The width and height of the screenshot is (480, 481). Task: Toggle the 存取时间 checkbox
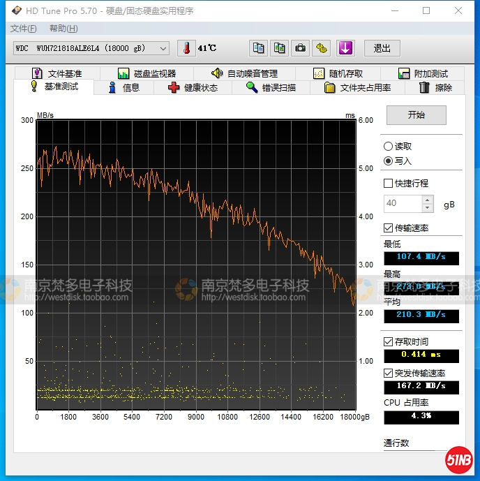[389, 341]
